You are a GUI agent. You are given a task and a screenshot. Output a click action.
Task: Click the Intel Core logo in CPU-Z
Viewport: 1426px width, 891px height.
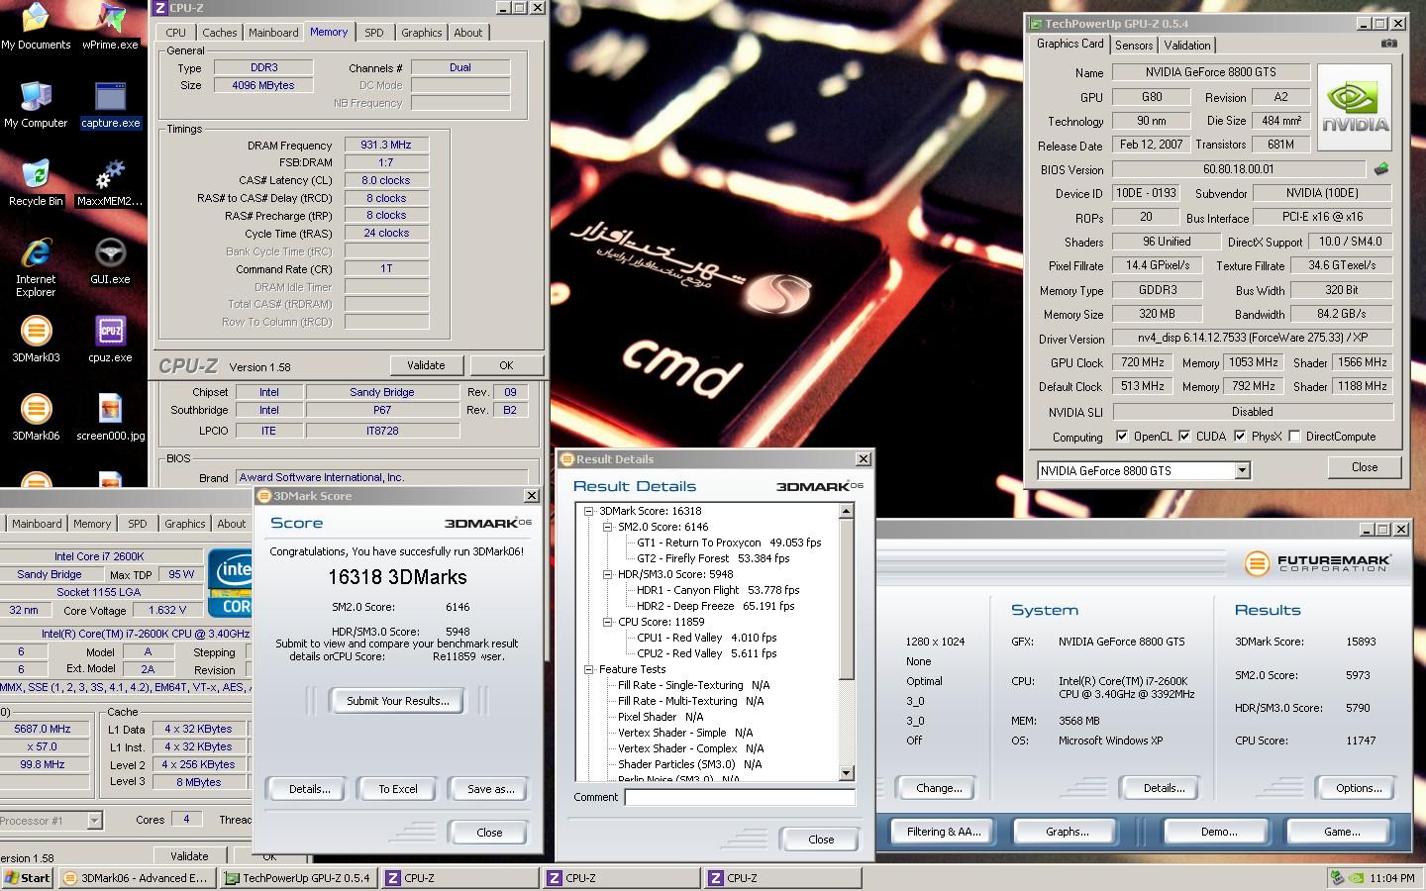[230, 584]
